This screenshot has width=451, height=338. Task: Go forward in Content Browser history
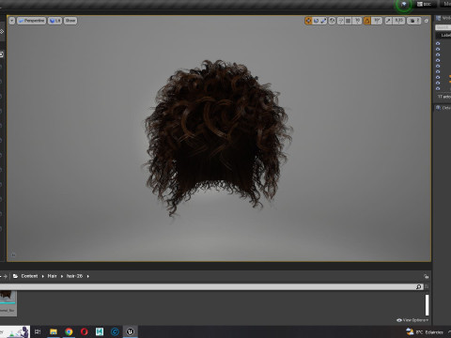tap(6, 276)
